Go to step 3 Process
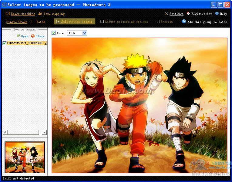This screenshot has width=232, height=182. 164,22
